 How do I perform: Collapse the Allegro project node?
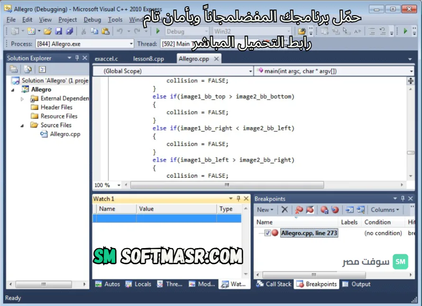coord(13,90)
